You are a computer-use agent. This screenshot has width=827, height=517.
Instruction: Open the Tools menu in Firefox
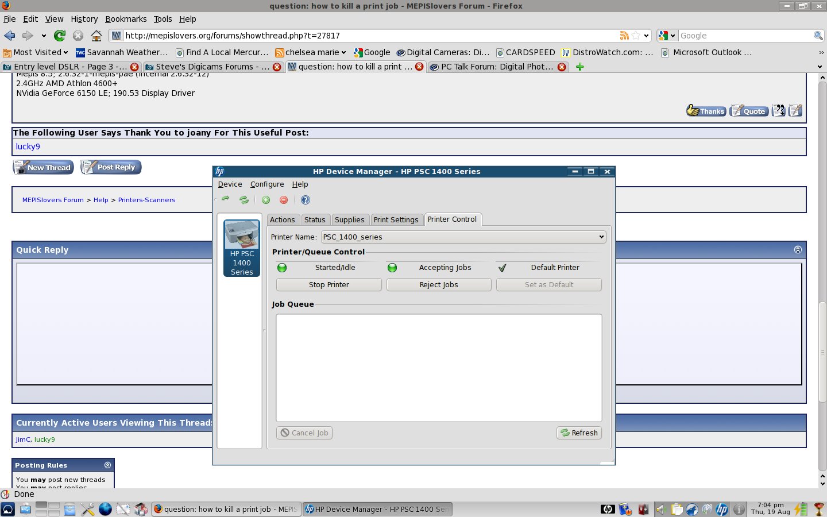pyautogui.click(x=163, y=19)
